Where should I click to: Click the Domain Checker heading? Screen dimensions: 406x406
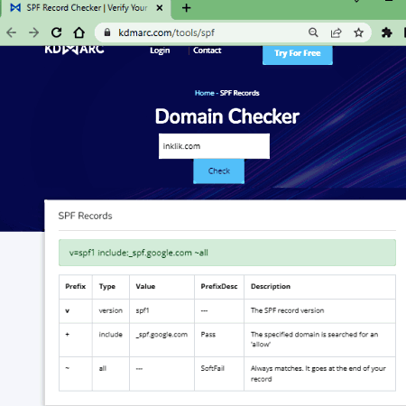tap(227, 116)
